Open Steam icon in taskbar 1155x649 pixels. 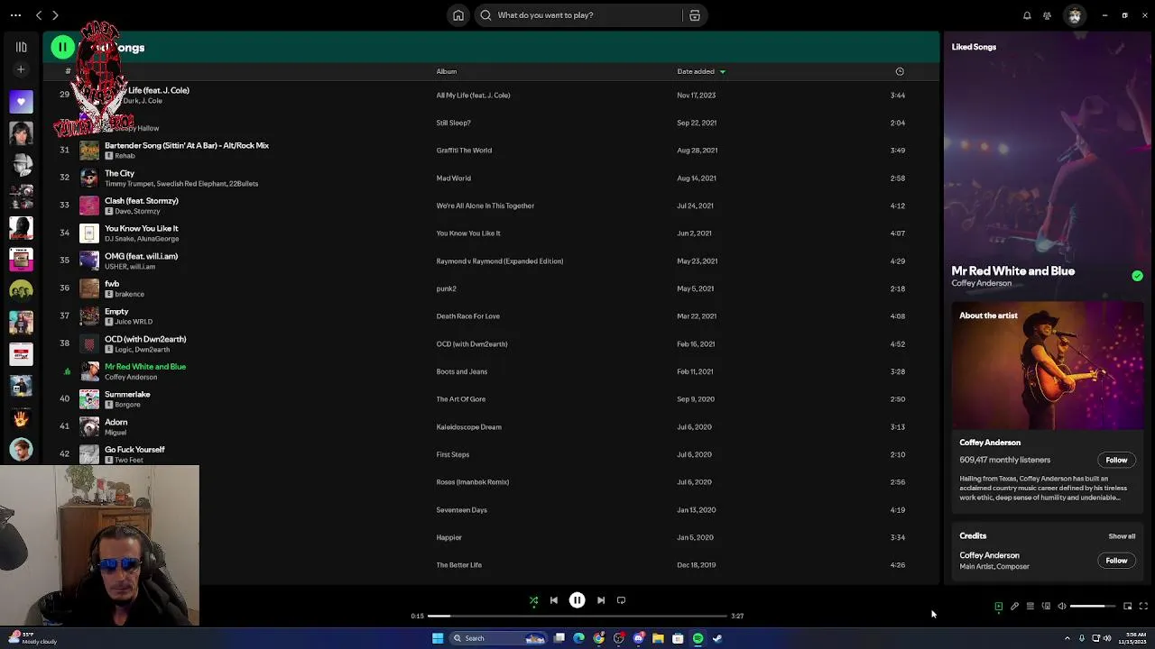click(x=717, y=638)
